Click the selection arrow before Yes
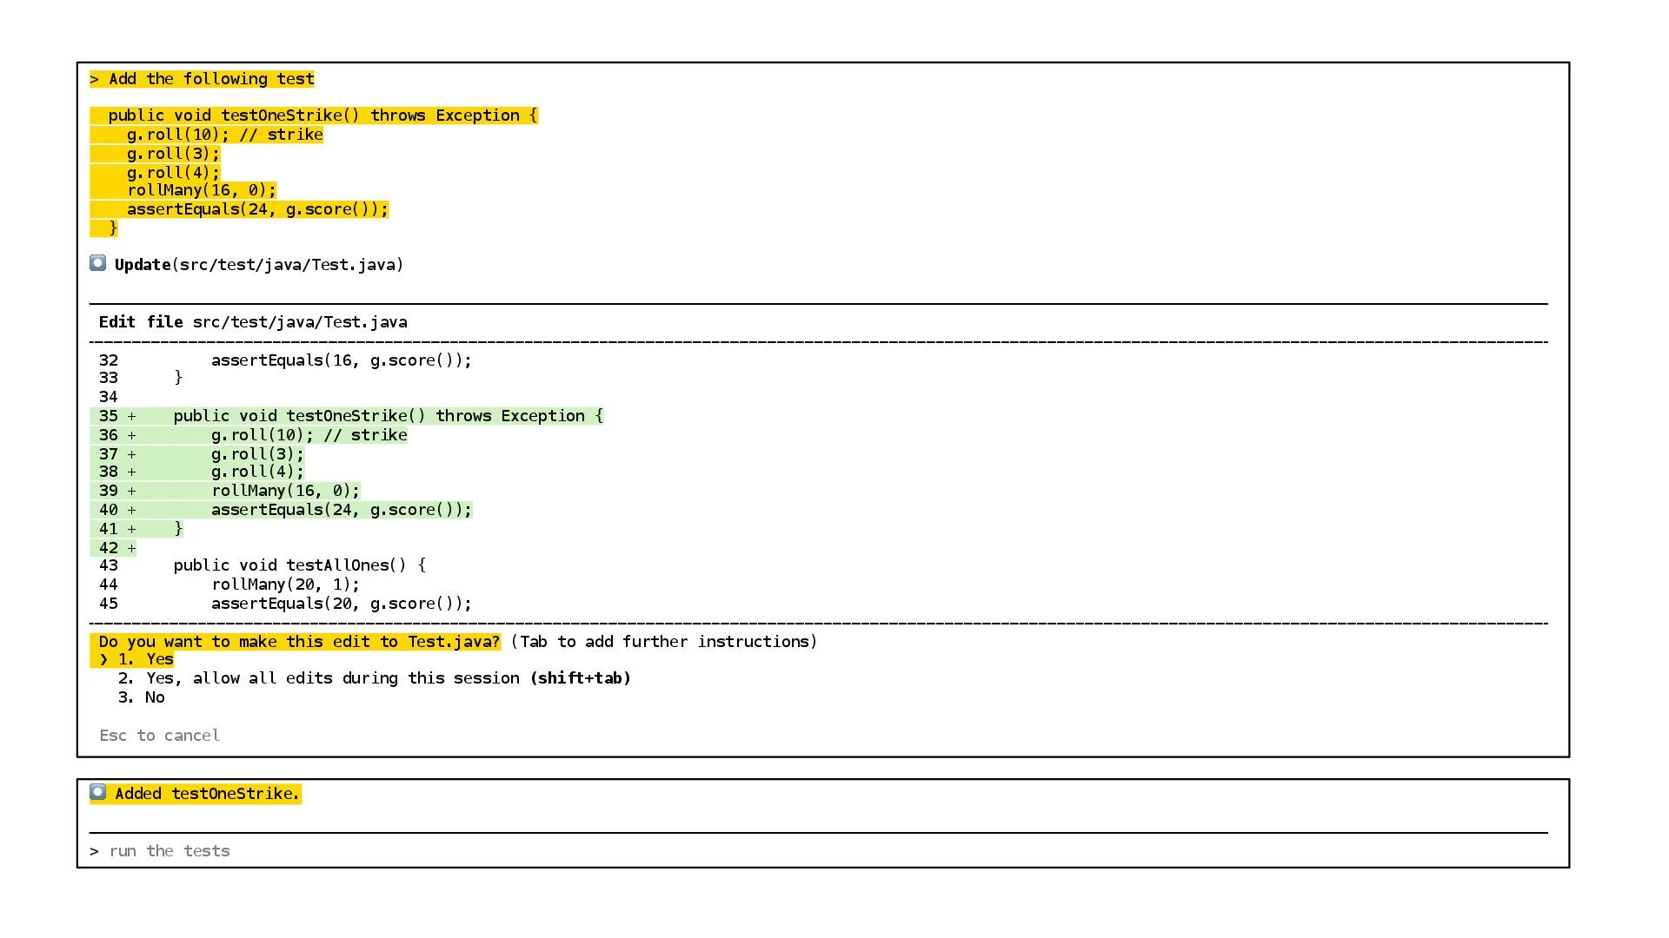 103,659
